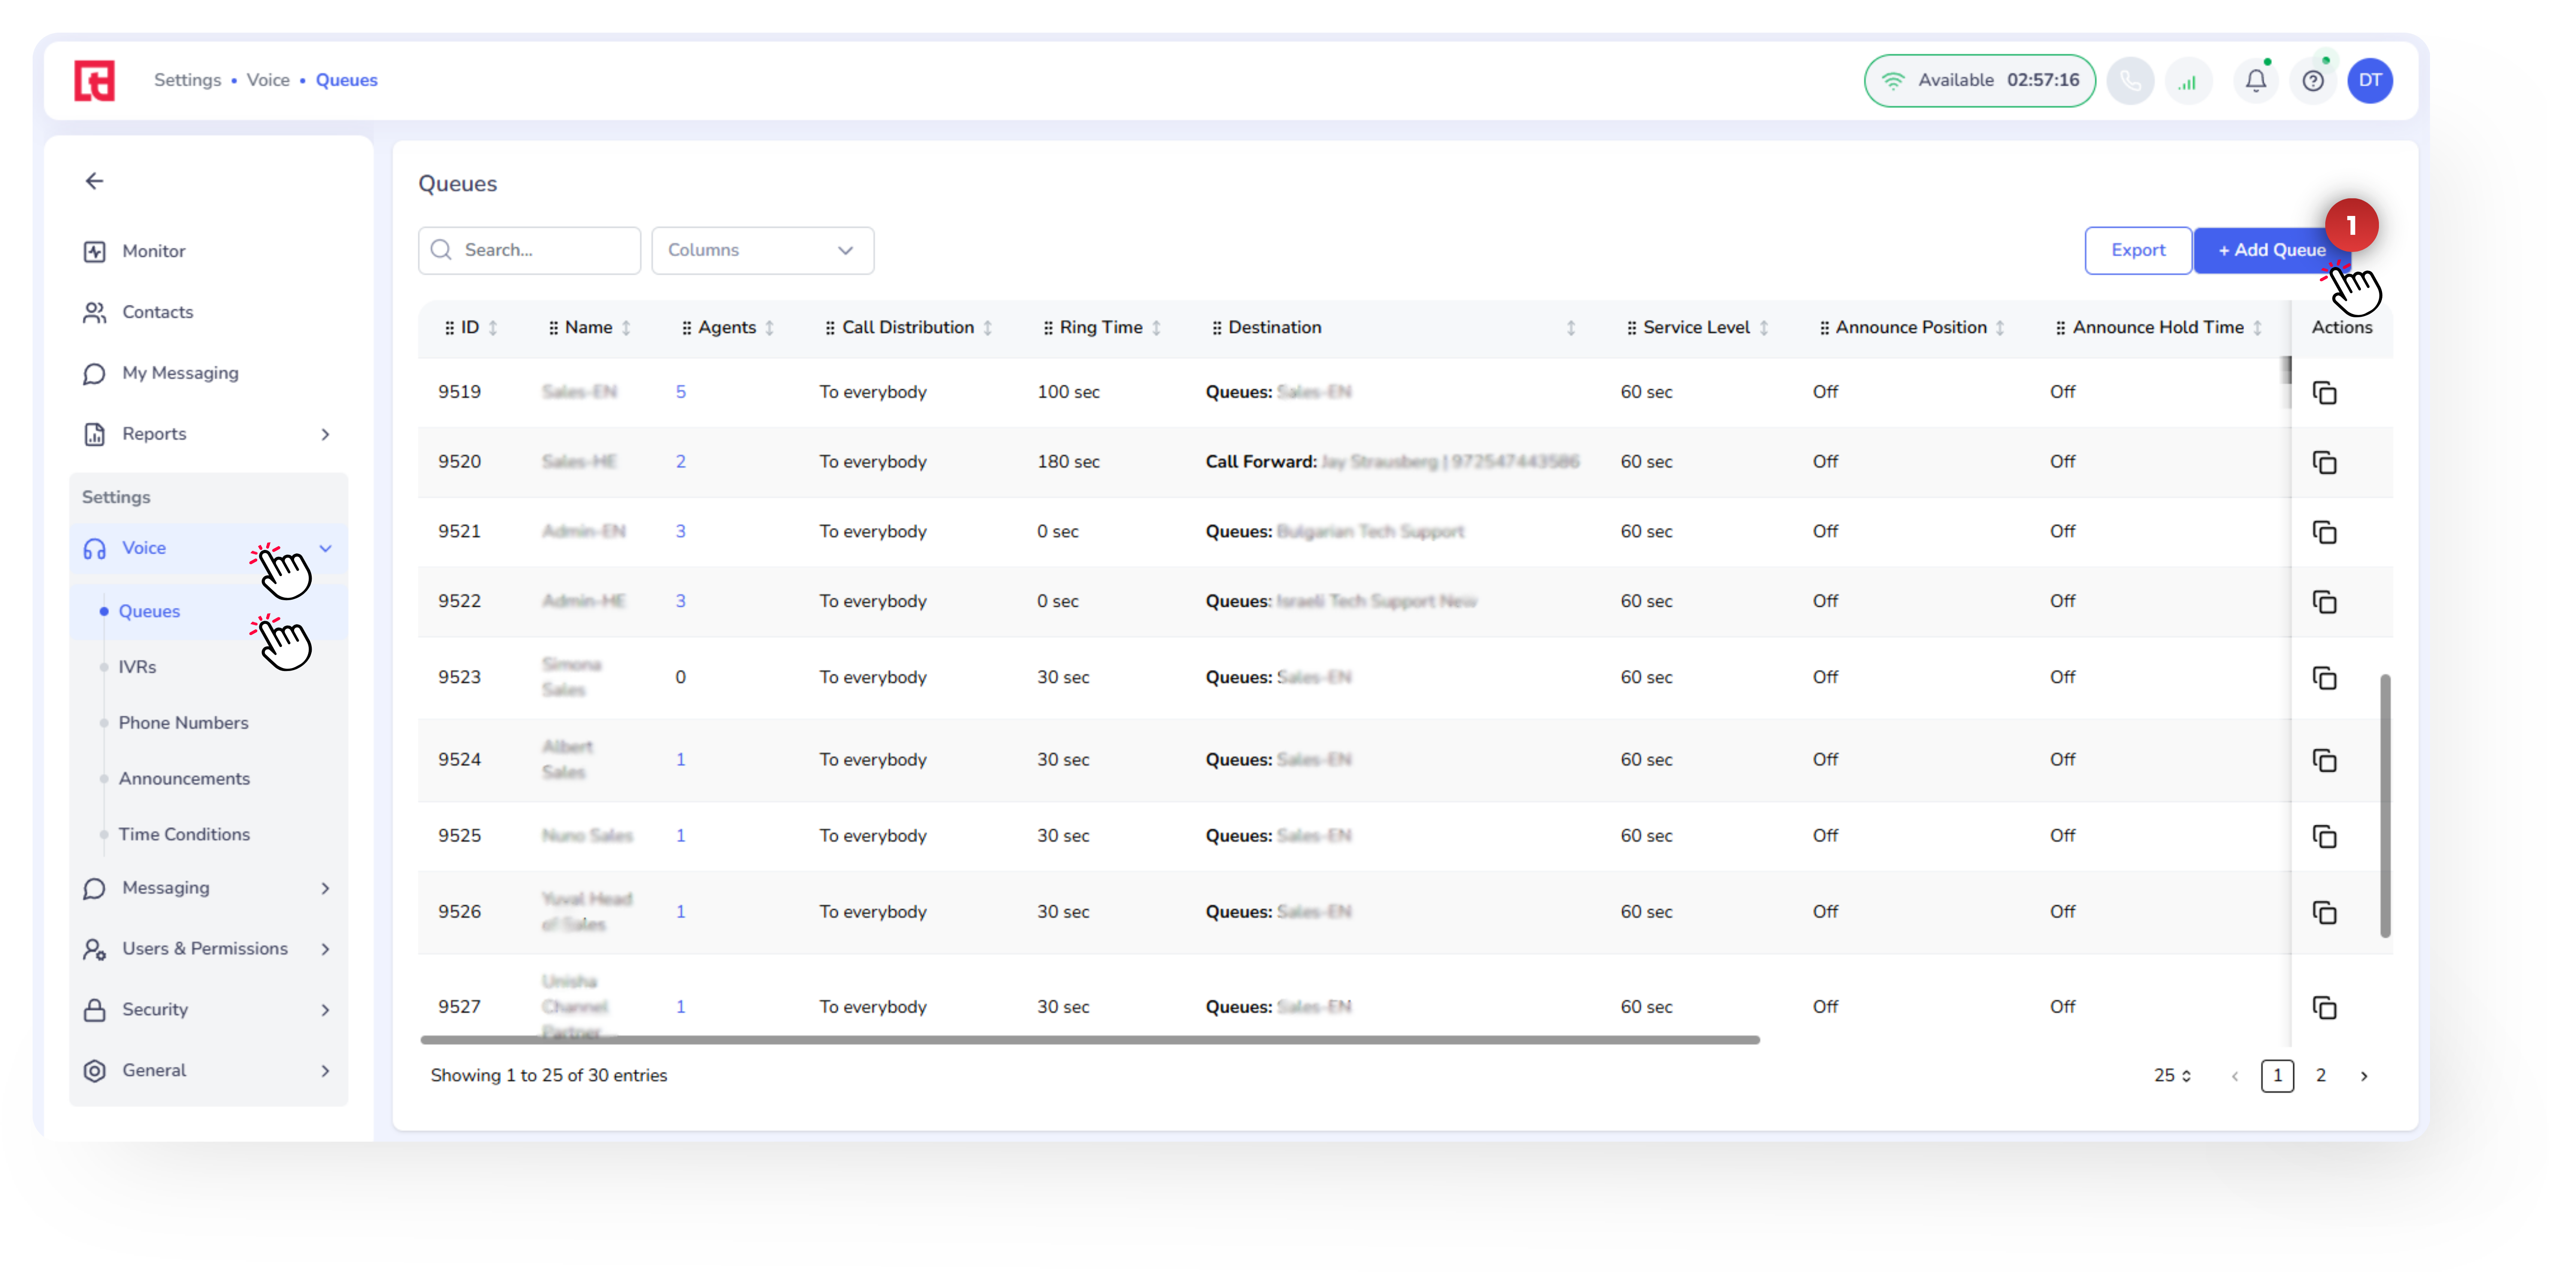Click the horizontal table scrollbar
The width and height of the screenshot is (2576, 1272).
click(x=1090, y=1040)
